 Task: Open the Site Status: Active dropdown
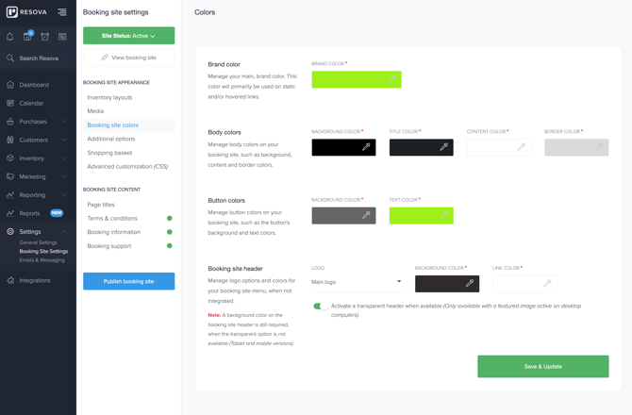[128, 36]
